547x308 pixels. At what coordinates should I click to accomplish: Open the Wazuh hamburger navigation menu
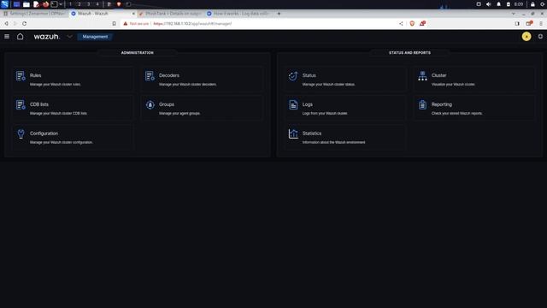pyautogui.click(x=7, y=36)
